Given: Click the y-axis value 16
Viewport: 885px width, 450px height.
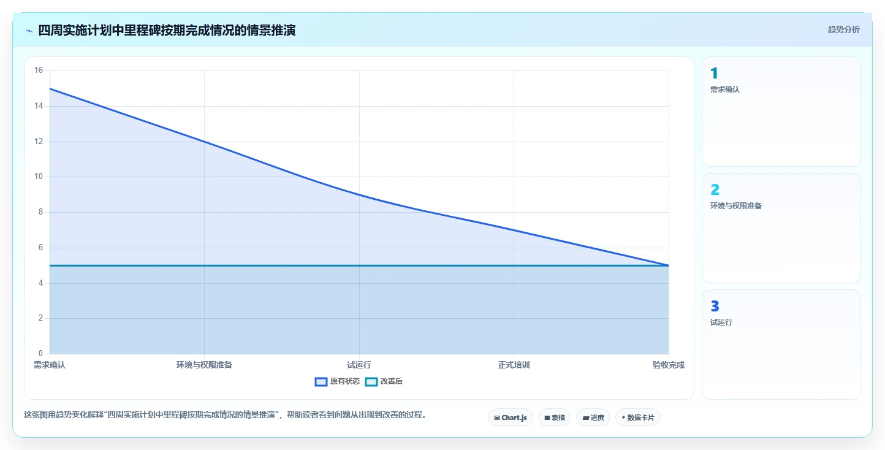Looking at the screenshot, I should pos(39,71).
